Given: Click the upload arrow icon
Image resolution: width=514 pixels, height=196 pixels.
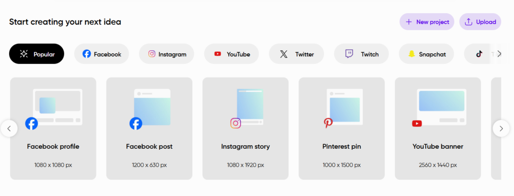Looking at the screenshot, I should point(469,22).
